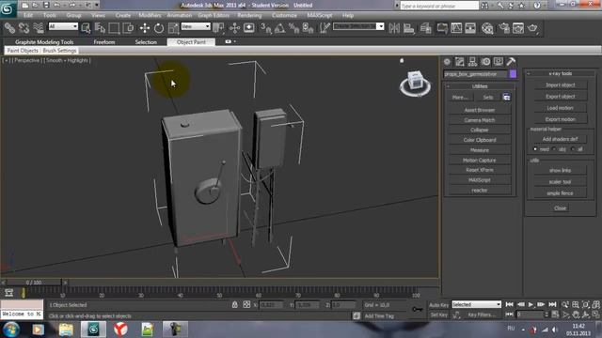Screen dimensions: 602x338
Task: Toggle the Window/Crossing selection mode
Action: pos(128,28)
